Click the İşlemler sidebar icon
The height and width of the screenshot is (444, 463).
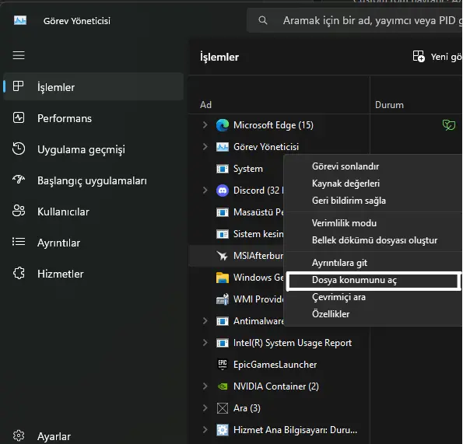(19, 86)
